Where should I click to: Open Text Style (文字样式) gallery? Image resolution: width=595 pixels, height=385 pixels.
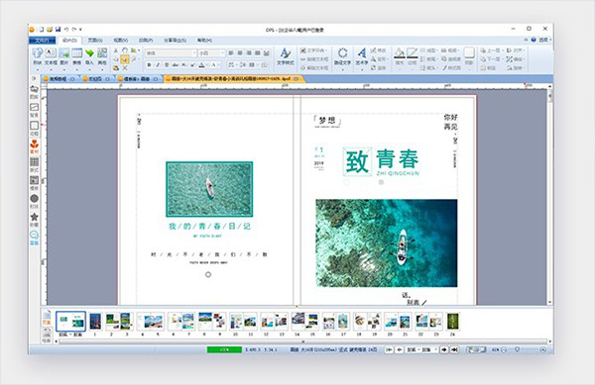pyautogui.click(x=285, y=56)
